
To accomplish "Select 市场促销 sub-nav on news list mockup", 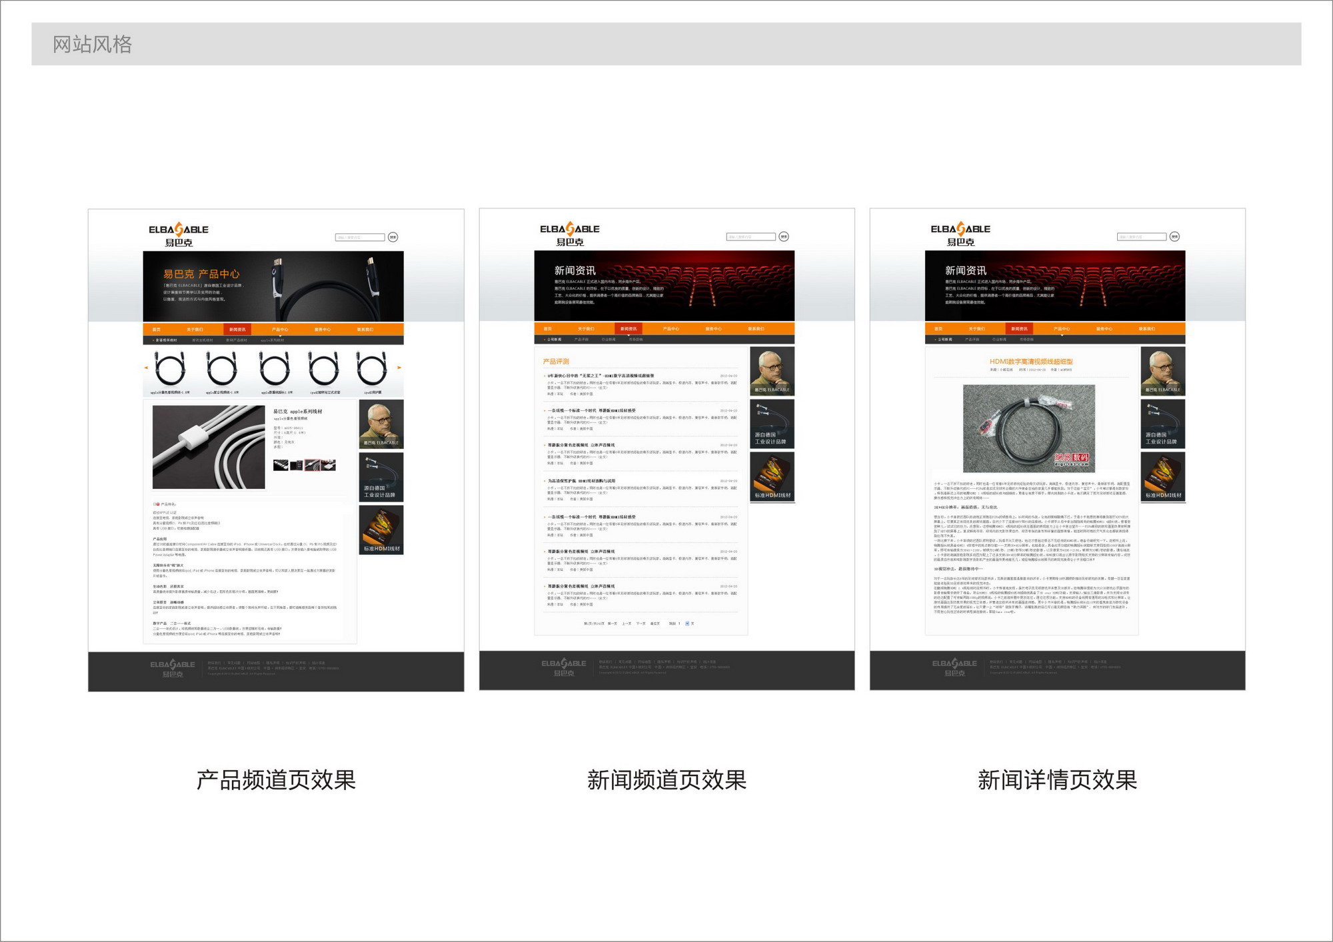I will pyautogui.click(x=635, y=340).
